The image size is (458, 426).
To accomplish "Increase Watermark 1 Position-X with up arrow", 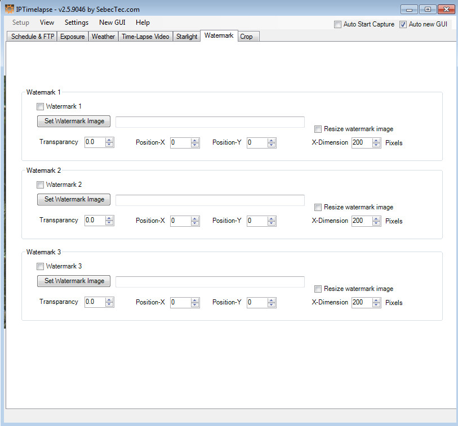I will click(x=195, y=141).
